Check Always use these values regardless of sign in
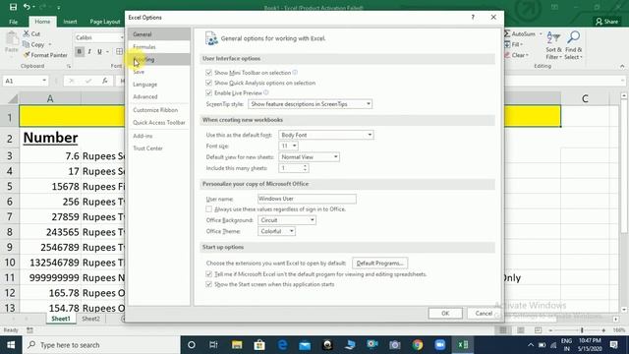The image size is (629, 354). [x=208, y=209]
